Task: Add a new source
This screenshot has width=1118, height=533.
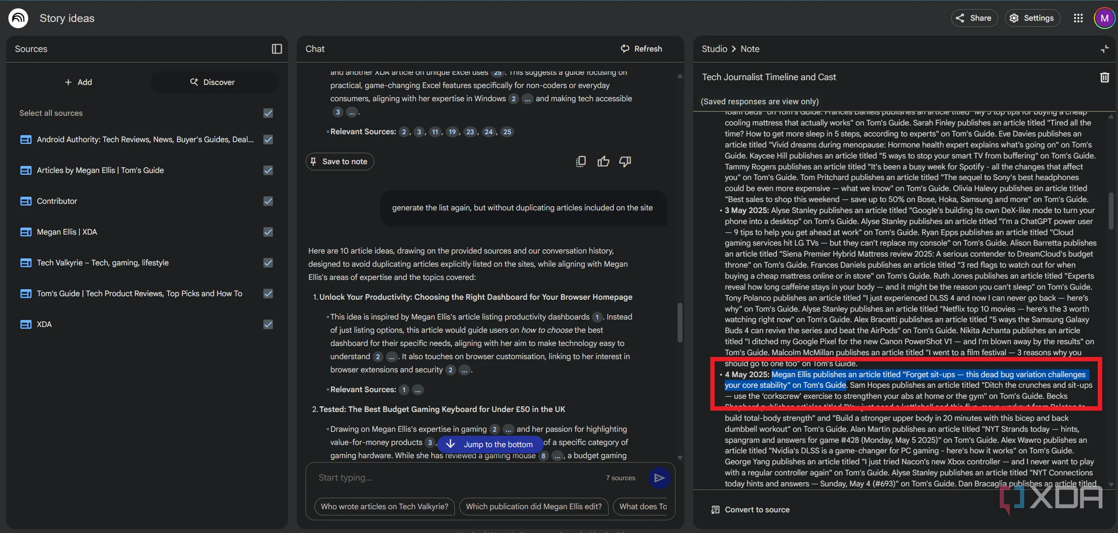Action: (78, 82)
